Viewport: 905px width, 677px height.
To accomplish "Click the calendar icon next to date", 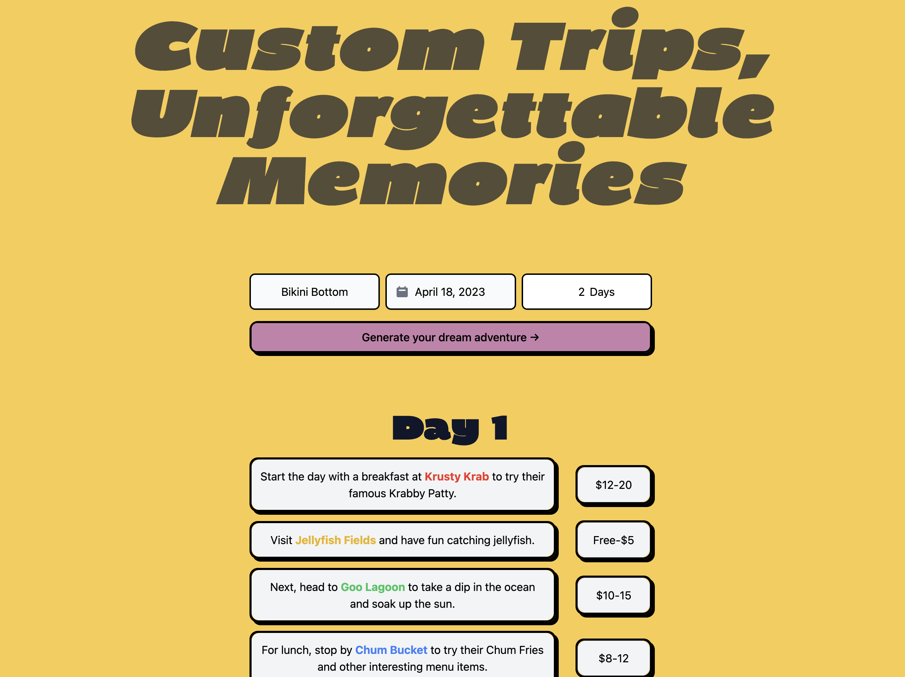I will click(402, 291).
